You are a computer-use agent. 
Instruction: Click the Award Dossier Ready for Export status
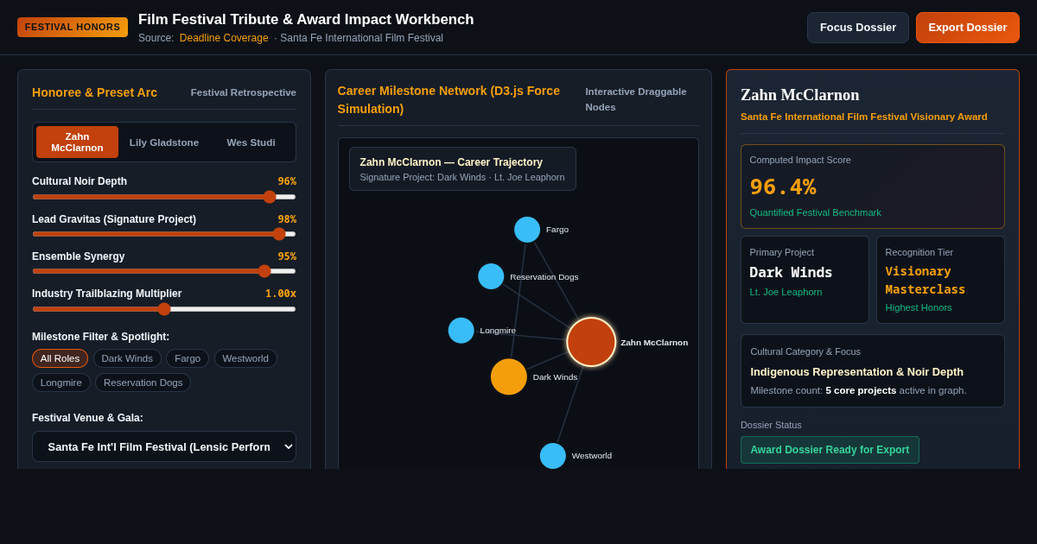(x=830, y=450)
